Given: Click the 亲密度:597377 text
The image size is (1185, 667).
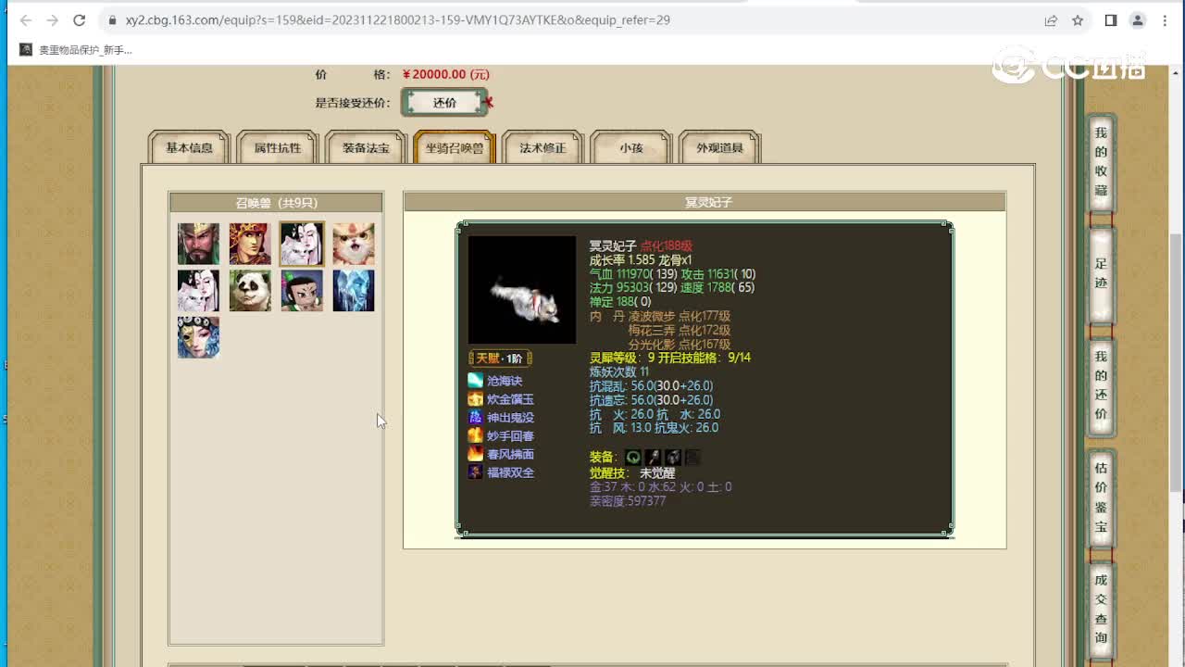Looking at the screenshot, I should (x=628, y=501).
